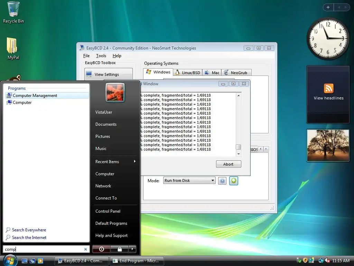Click the BIOS tab scroll right arrow
Image resolution: width=354 pixels, height=266 pixels.
click(266, 149)
